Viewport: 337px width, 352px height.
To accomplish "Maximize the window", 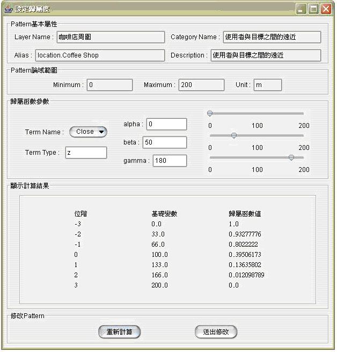I will point(313,9).
